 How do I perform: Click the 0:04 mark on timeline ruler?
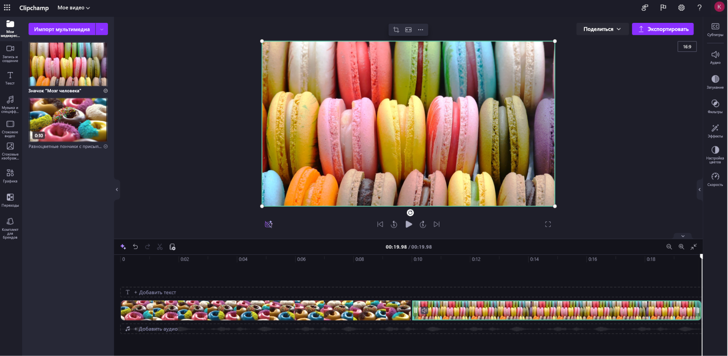[x=243, y=259]
